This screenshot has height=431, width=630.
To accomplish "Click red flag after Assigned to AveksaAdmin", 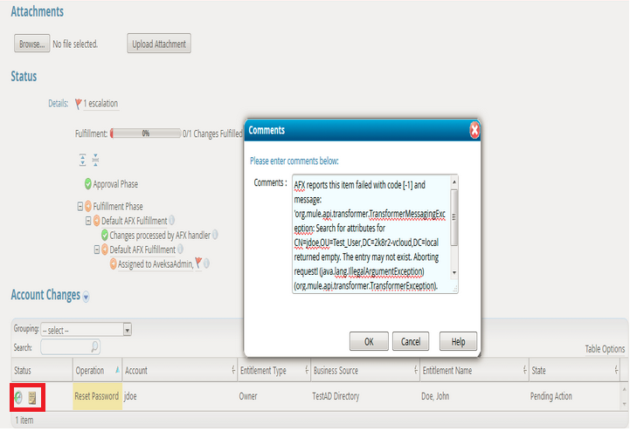I will coord(198,263).
